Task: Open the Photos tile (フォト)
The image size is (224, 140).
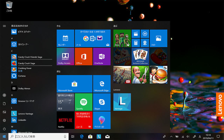Action: pos(159,38)
